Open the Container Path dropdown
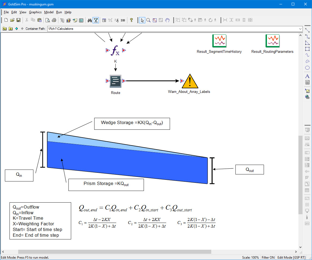 click(300, 29)
